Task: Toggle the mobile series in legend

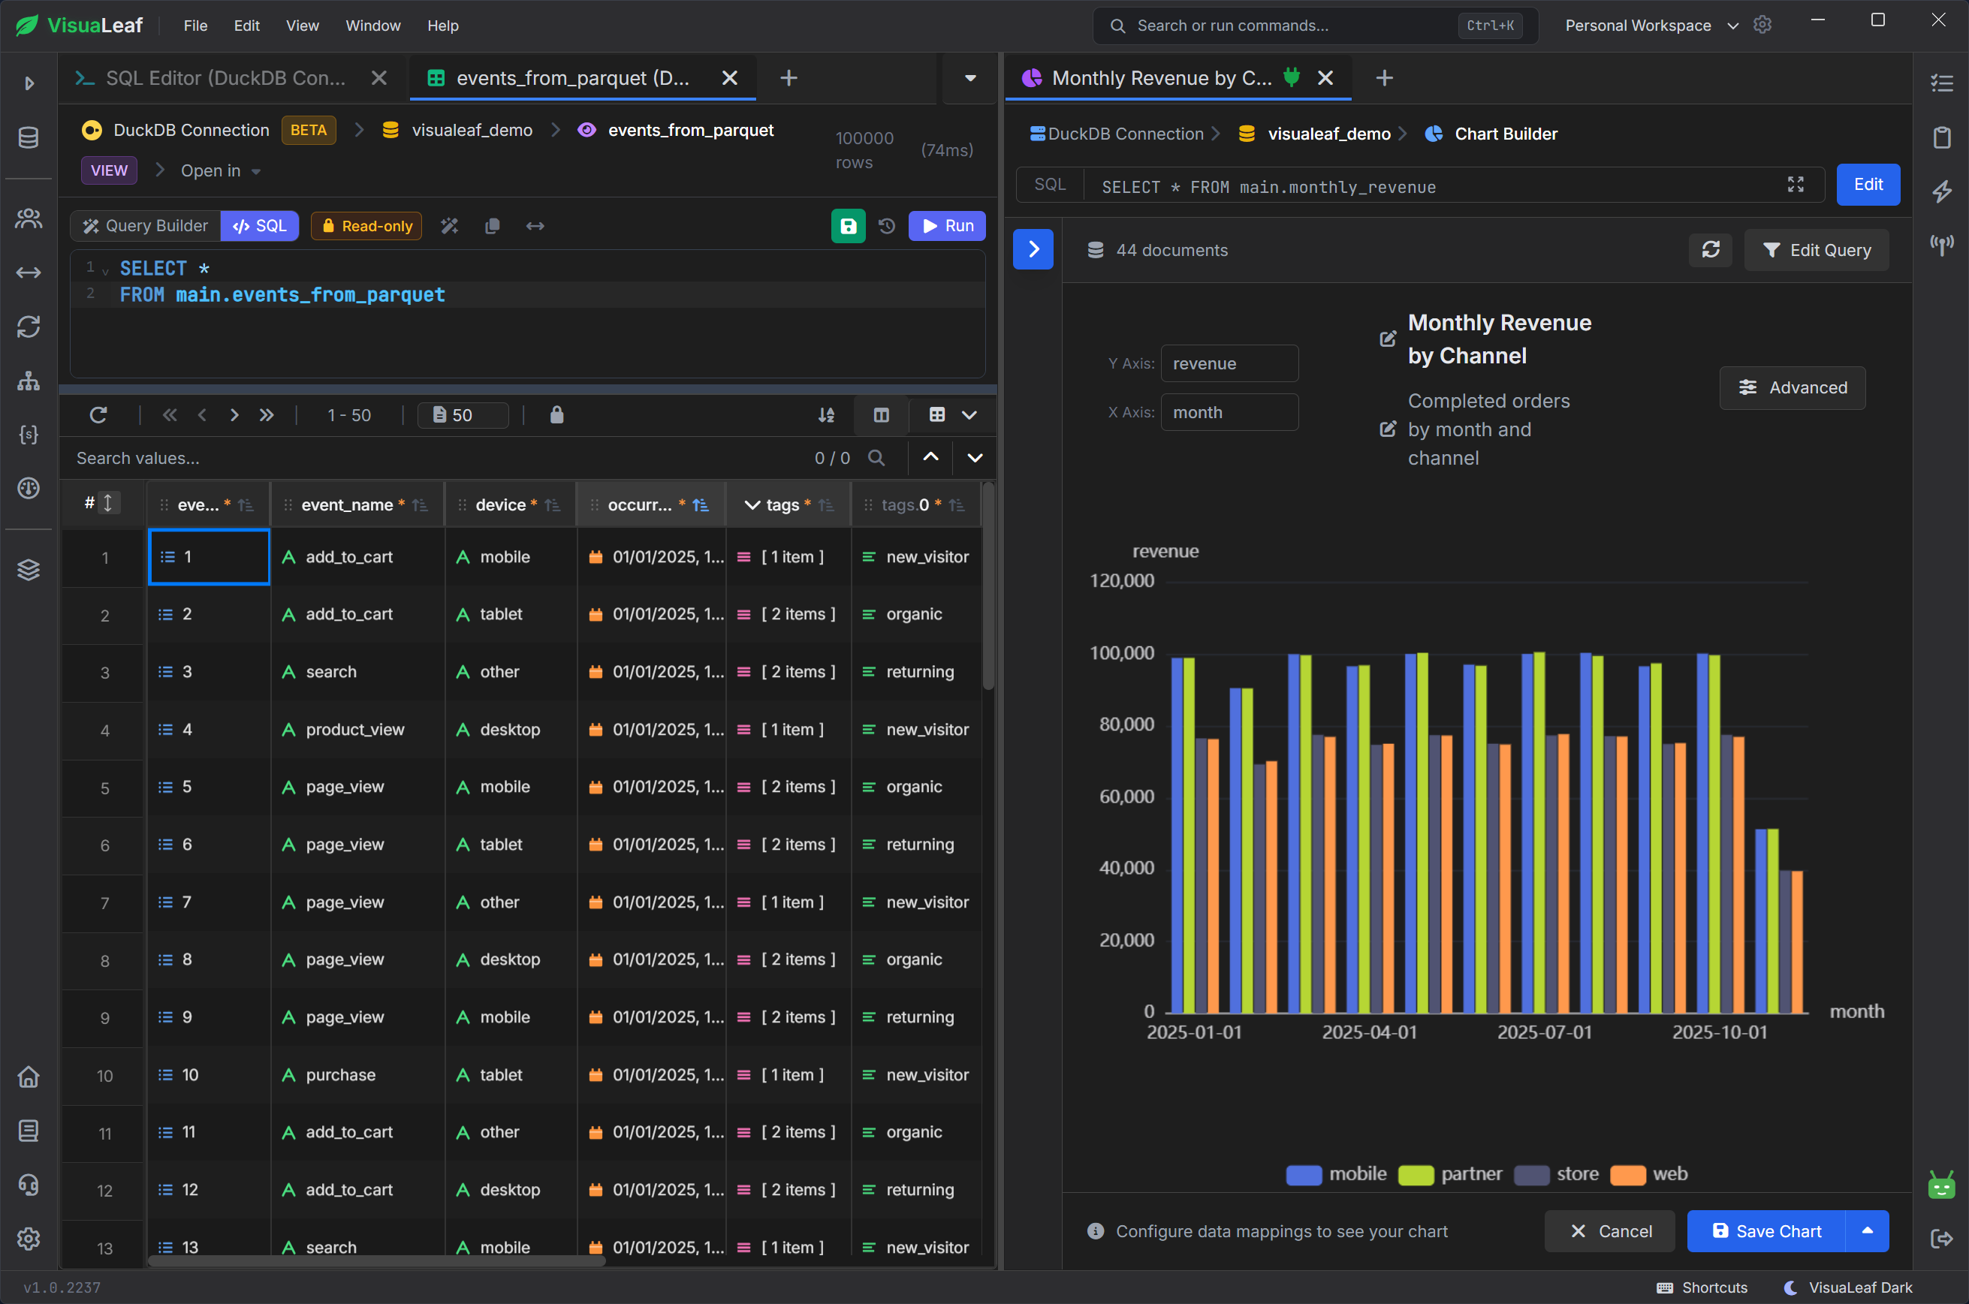Action: point(1336,1174)
